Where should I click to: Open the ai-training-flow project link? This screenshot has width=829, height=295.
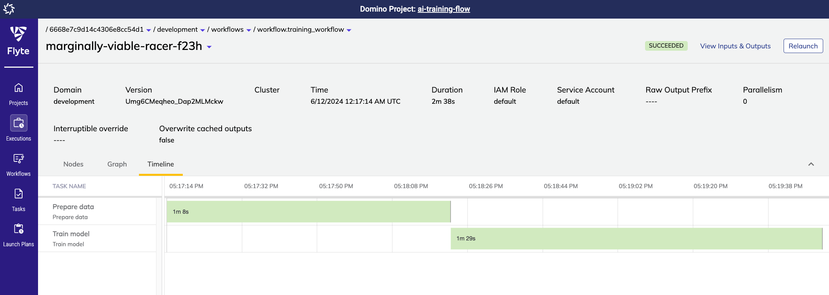click(444, 9)
